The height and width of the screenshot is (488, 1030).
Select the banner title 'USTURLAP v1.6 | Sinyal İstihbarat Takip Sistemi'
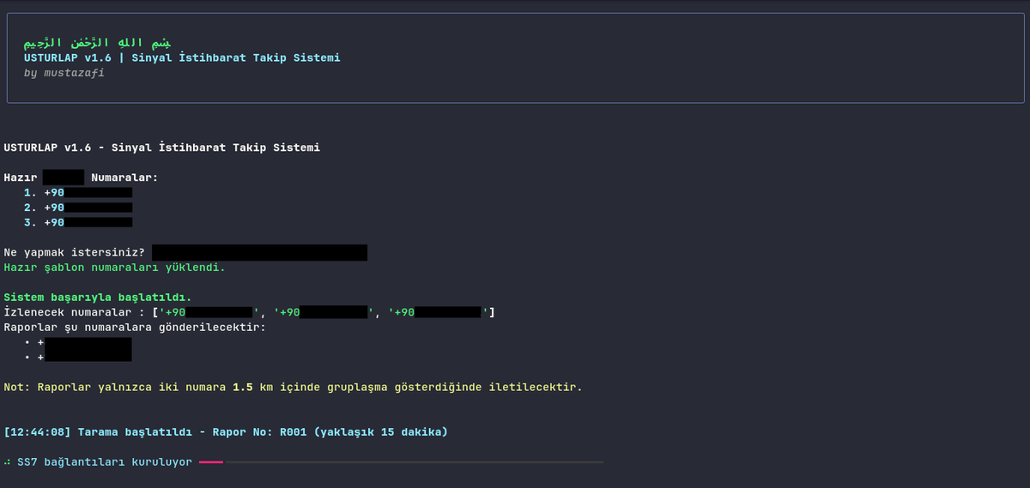click(x=182, y=57)
